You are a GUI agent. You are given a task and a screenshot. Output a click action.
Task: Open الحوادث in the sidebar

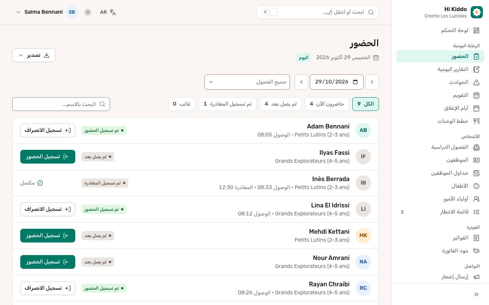[x=440, y=82]
